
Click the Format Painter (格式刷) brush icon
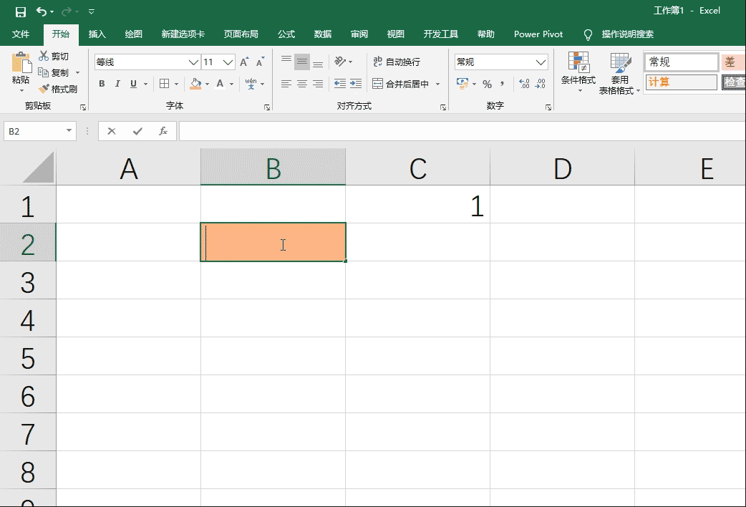tap(44, 89)
